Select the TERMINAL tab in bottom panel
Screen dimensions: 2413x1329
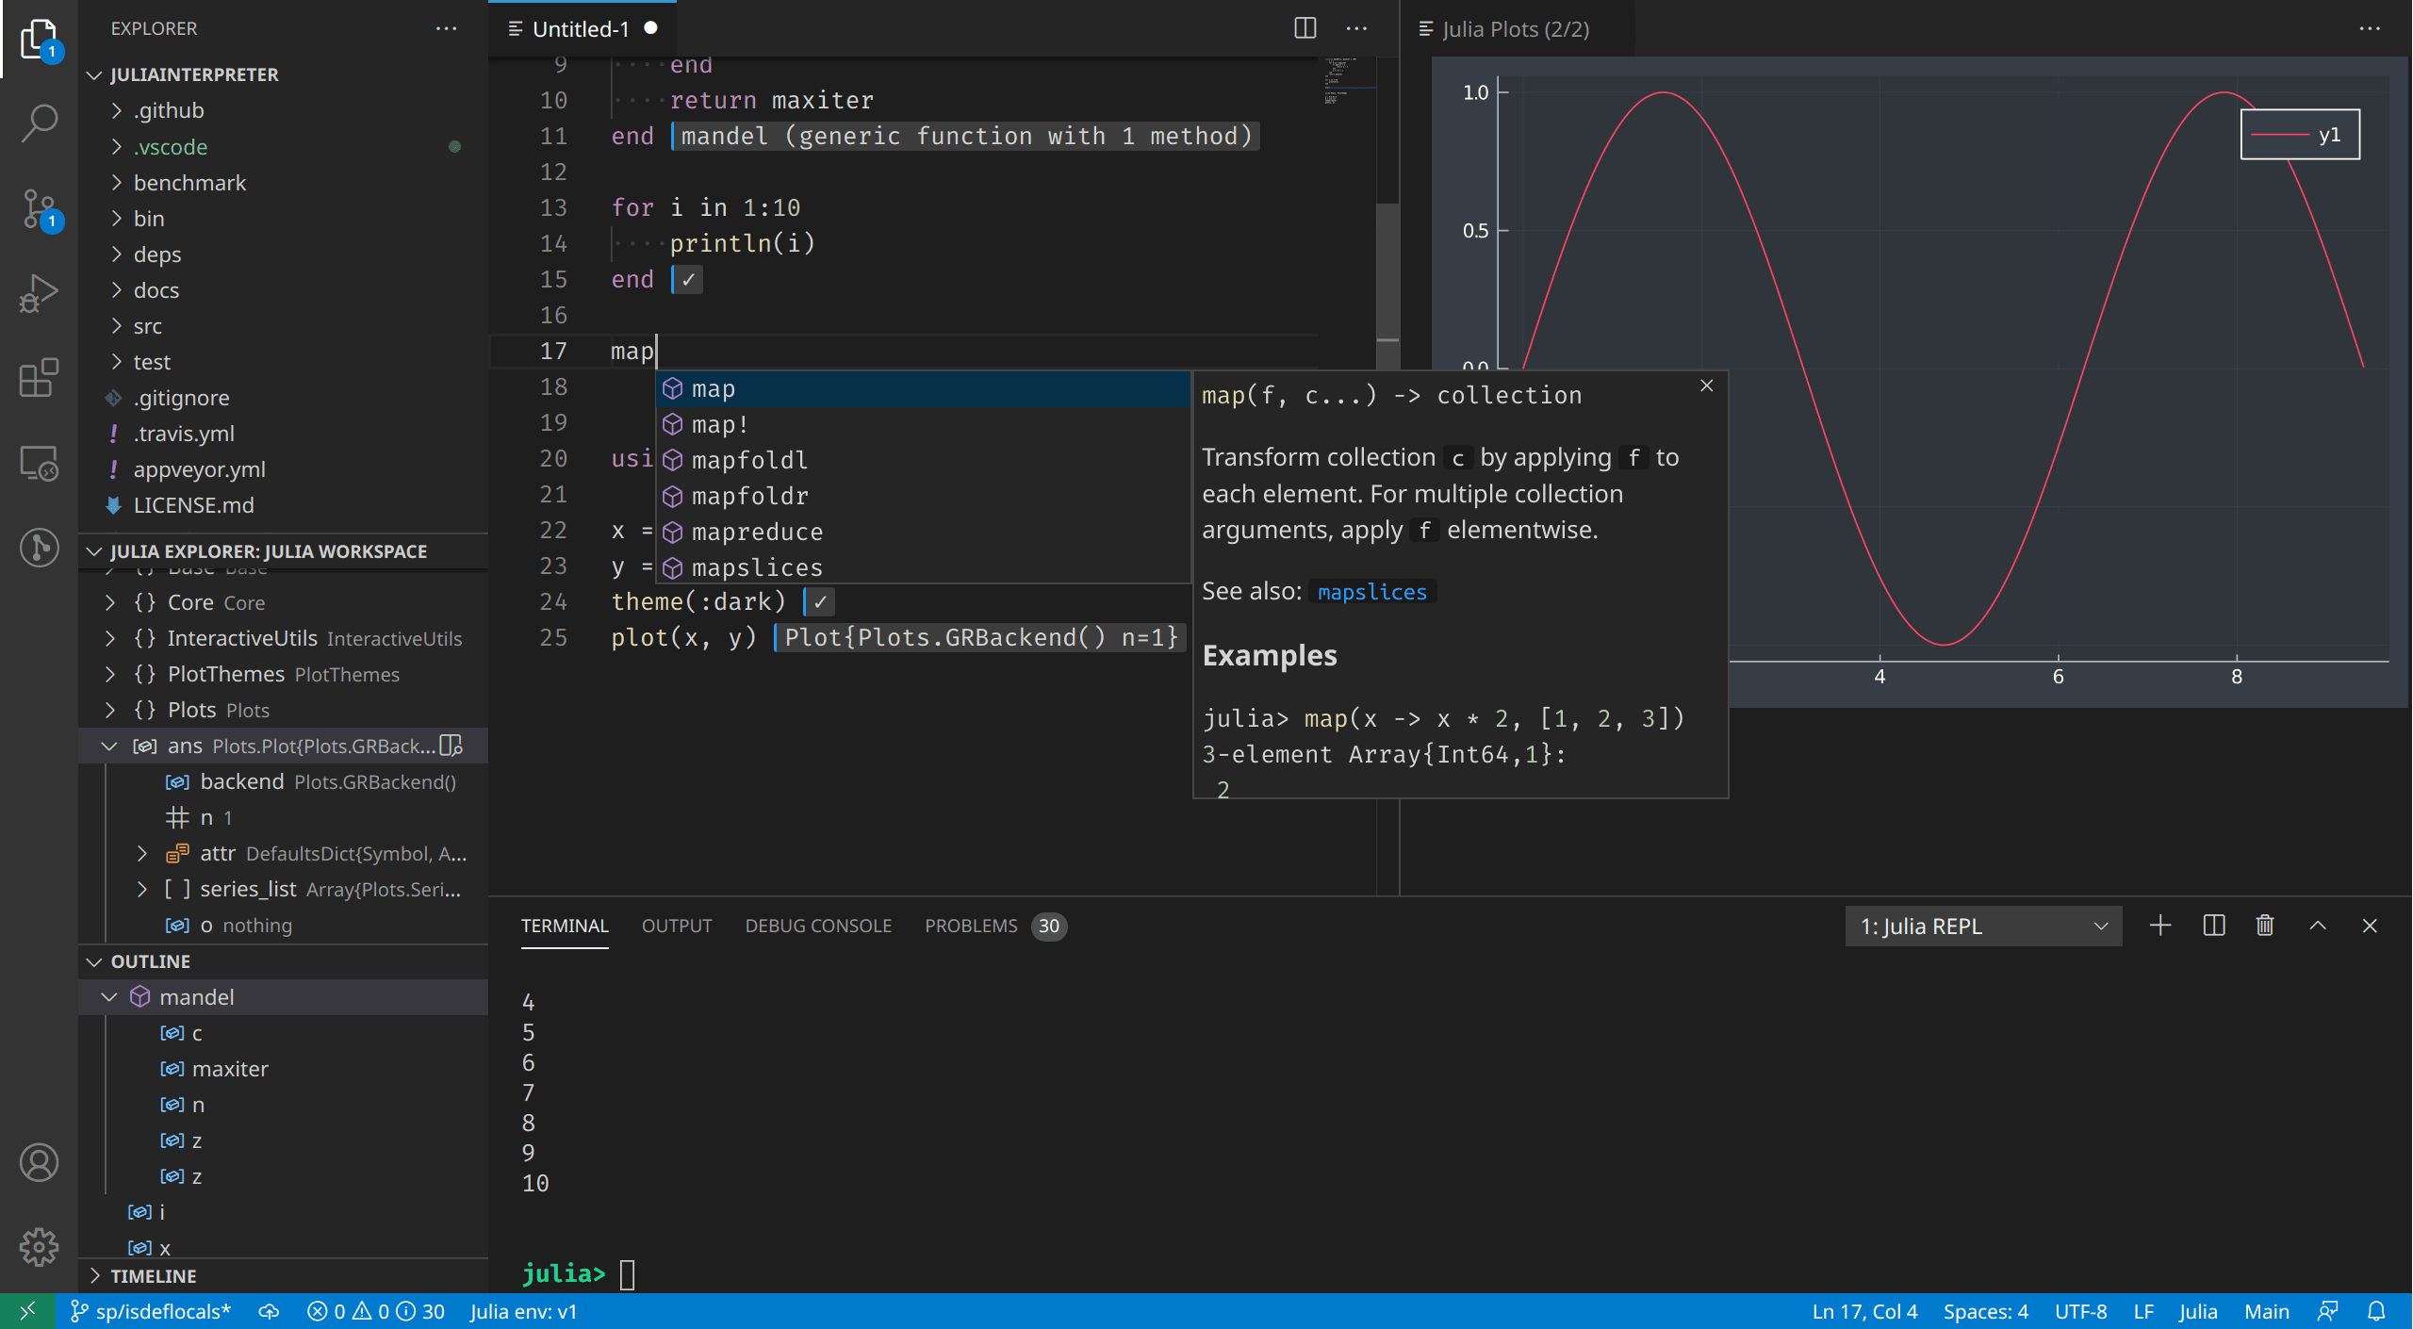pyautogui.click(x=563, y=925)
